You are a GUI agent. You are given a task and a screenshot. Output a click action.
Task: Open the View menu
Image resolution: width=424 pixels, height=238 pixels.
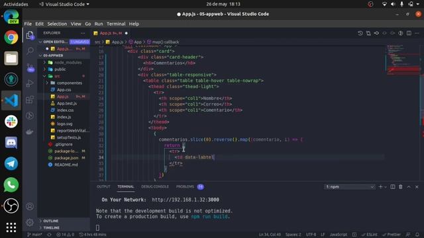pos(76,24)
